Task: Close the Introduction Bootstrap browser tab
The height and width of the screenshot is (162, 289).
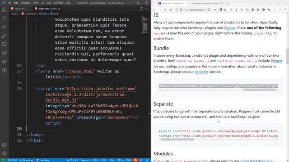Action: click(x=188, y=3)
